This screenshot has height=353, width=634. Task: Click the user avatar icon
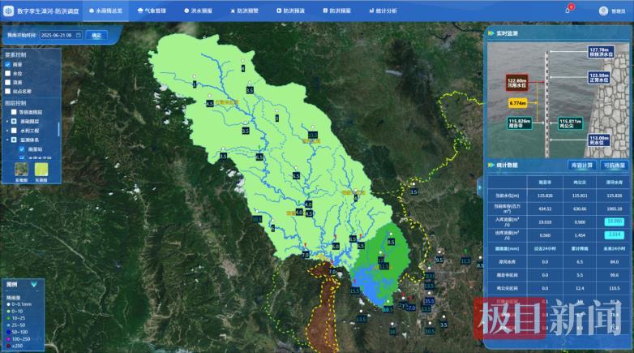(x=604, y=11)
